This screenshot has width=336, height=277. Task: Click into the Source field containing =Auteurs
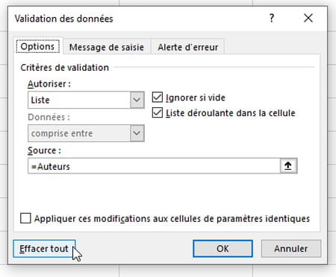coord(154,166)
